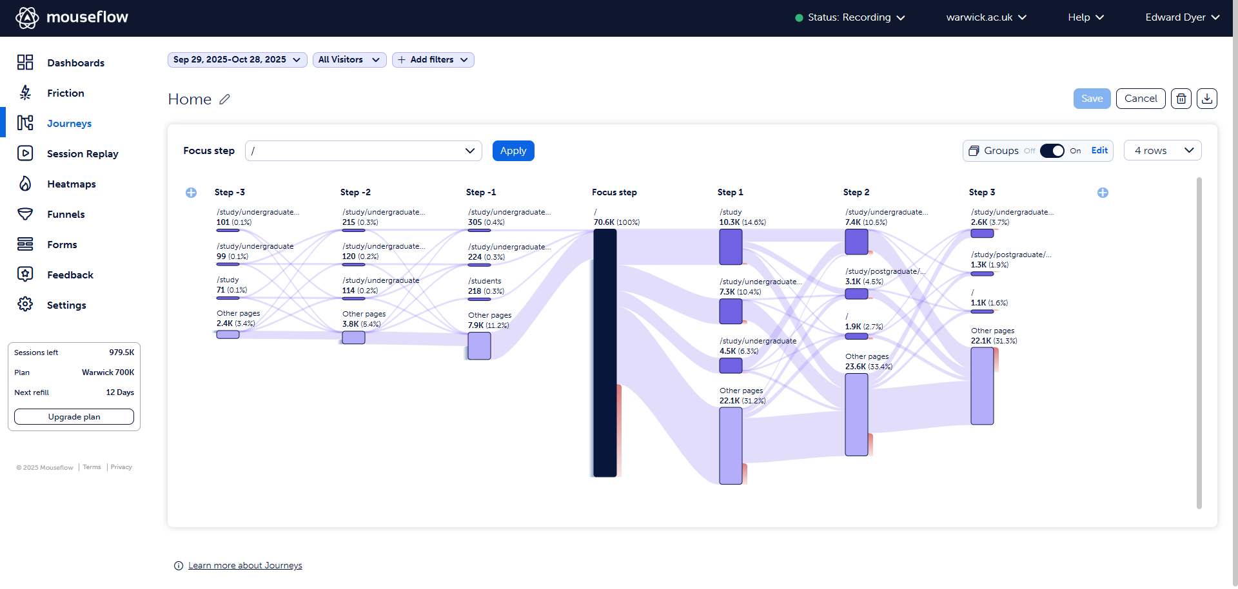Toggle the Groups switch off
The image size is (1238, 589).
coord(1052,151)
